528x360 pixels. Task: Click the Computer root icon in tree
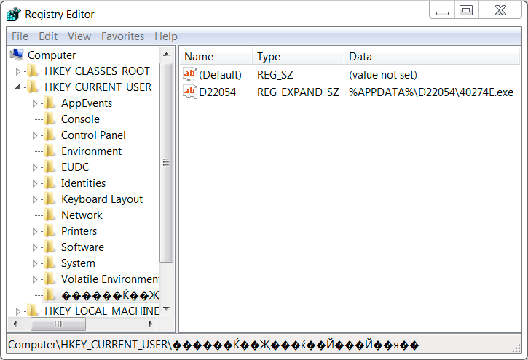[17, 55]
